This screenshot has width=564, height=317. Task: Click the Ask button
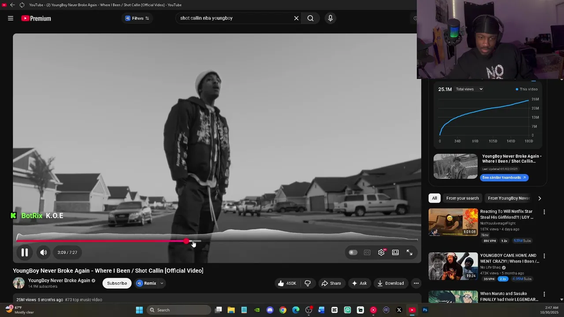pyautogui.click(x=359, y=283)
